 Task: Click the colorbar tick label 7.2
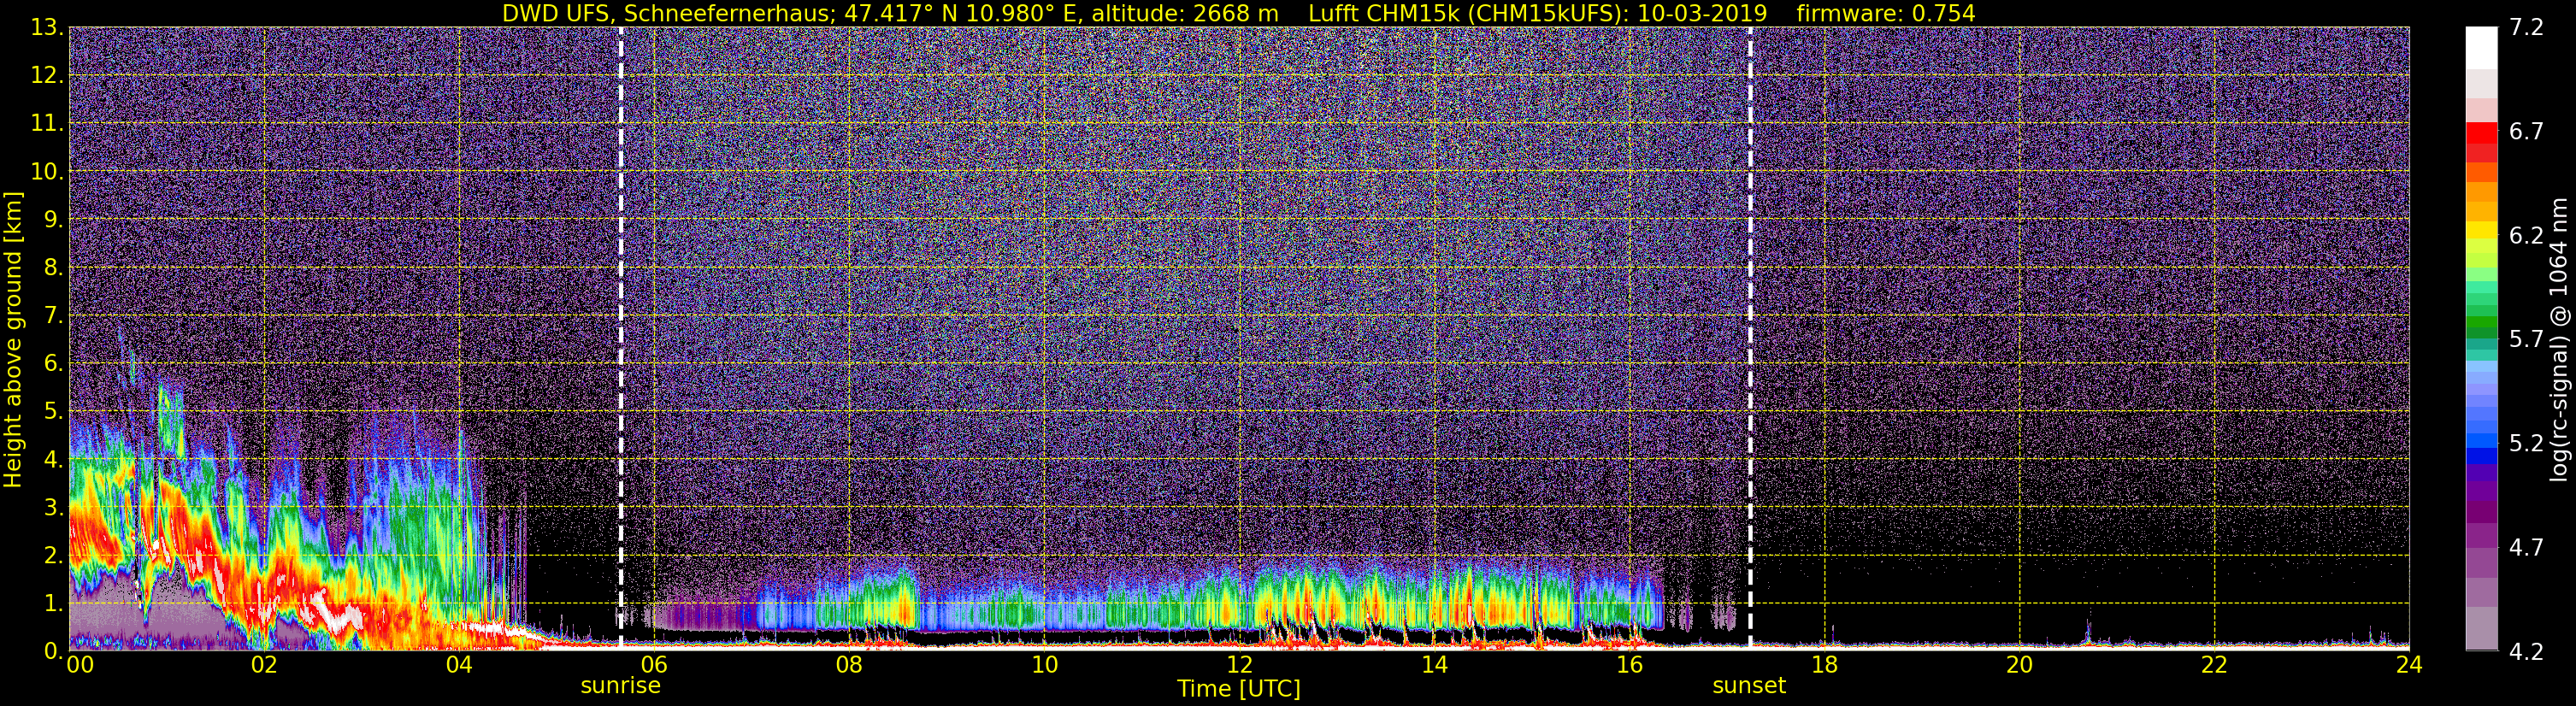pyautogui.click(x=2526, y=27)
